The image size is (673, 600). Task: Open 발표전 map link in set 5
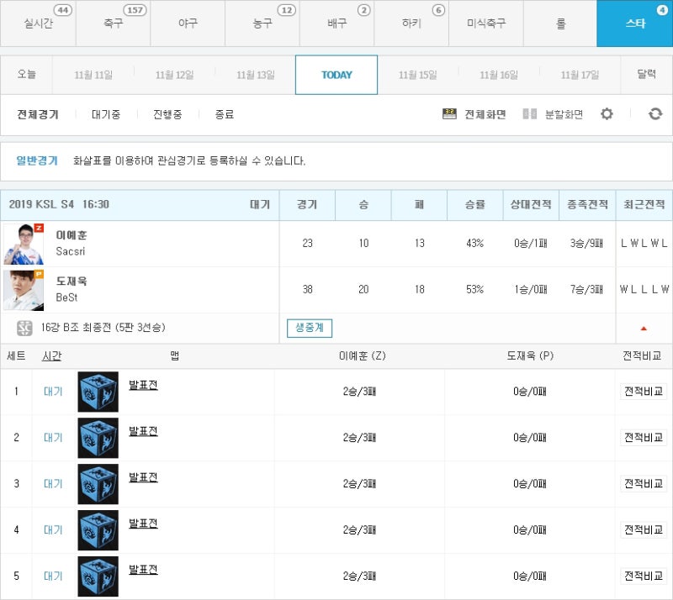pyautogui.click(x=143, y=570)
